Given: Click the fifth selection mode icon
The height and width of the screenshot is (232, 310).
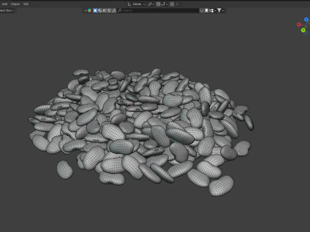Looking at the screenshot, I should point(114,10).
